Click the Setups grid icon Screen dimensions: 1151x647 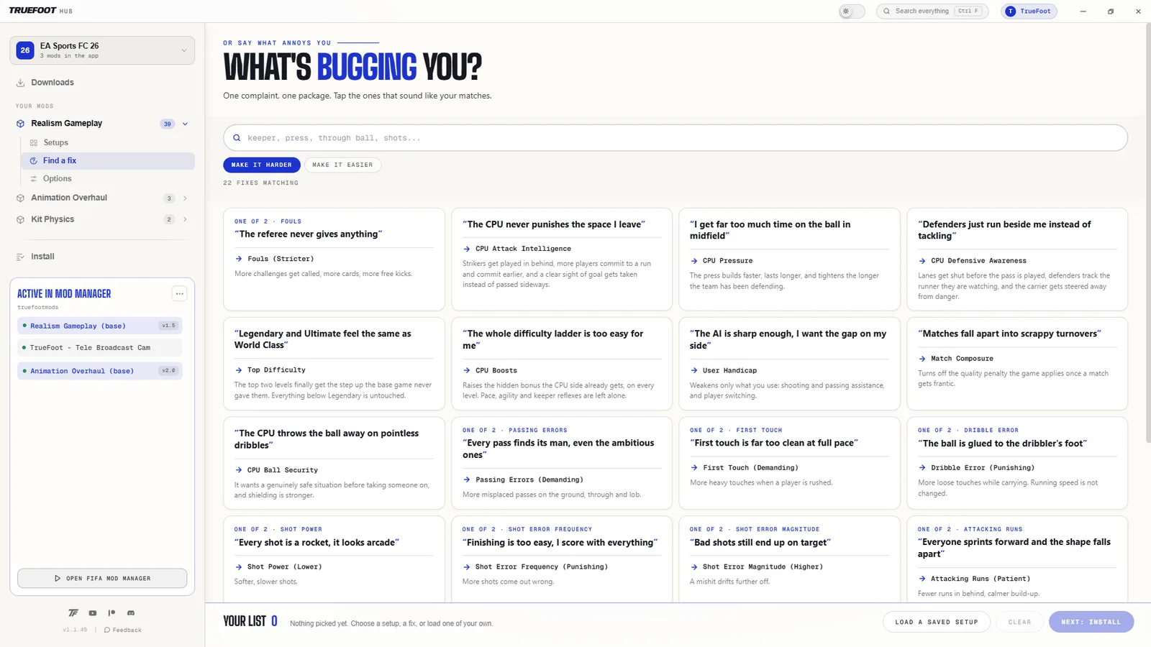(34, 143)
